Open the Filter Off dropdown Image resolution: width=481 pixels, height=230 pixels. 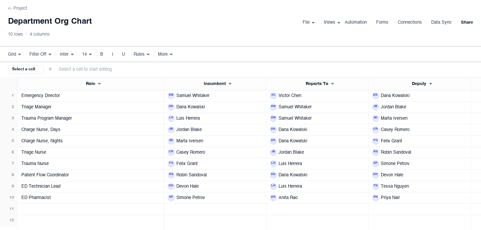pos(40,54)
